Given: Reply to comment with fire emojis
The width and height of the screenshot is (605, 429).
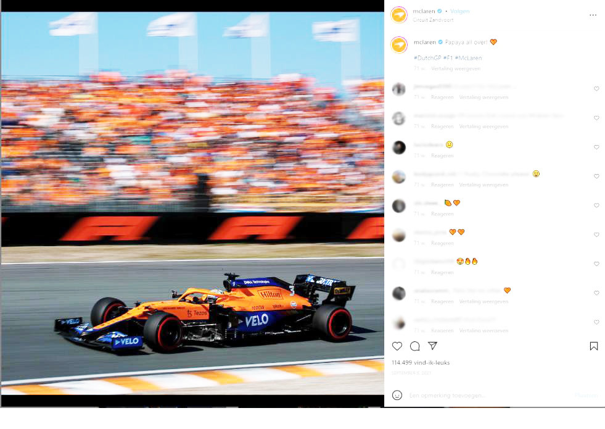Looking at the screenshot, I should click(x=442, y=272).
